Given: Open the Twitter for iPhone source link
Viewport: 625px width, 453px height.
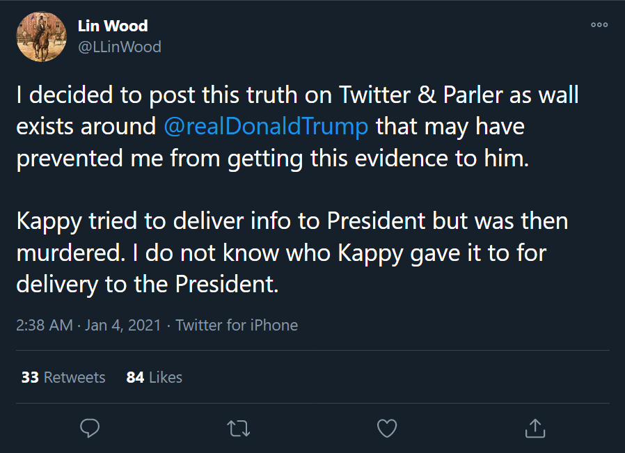Looking at the screenshot, I should (237, 325).
